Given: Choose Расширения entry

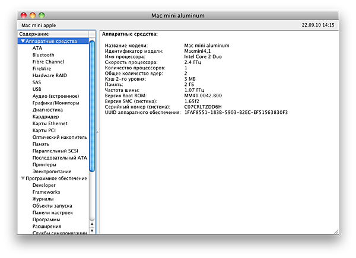Looking at the screenshot, I should point(46,226).
